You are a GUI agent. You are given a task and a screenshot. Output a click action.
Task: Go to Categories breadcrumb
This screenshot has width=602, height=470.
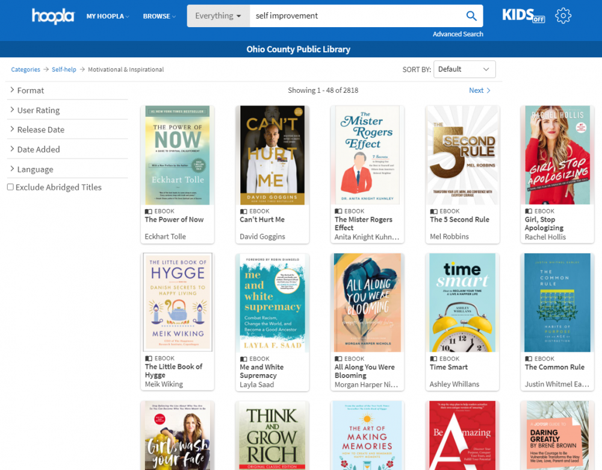pos(25,69)
